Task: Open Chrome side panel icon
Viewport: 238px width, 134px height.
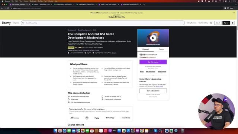Action: click(x=225, y=8)
